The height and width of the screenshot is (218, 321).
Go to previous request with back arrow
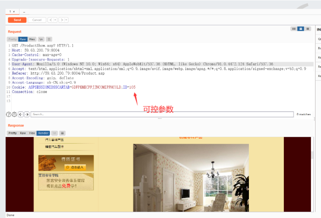(51, 20)
